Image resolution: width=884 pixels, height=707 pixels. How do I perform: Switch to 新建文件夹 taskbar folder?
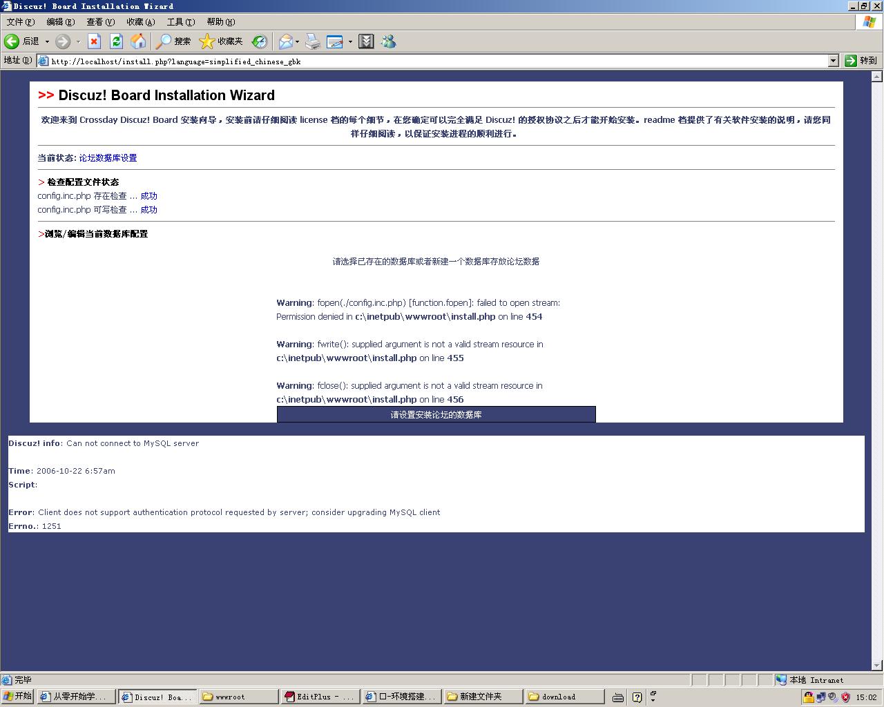click(483, 697)
